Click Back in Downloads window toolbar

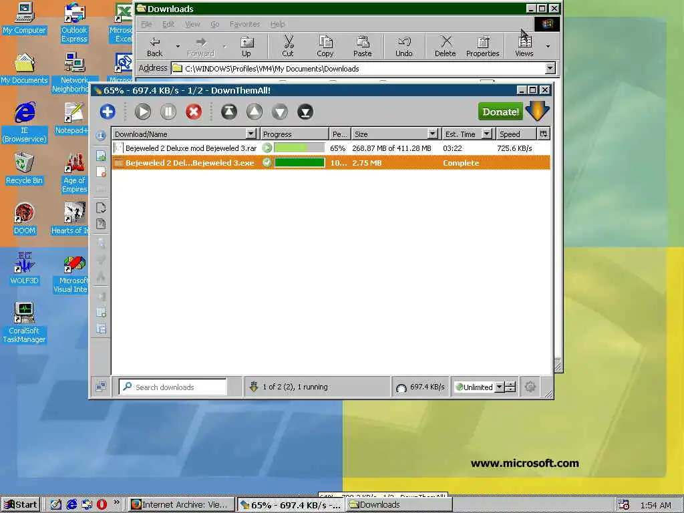154,46
